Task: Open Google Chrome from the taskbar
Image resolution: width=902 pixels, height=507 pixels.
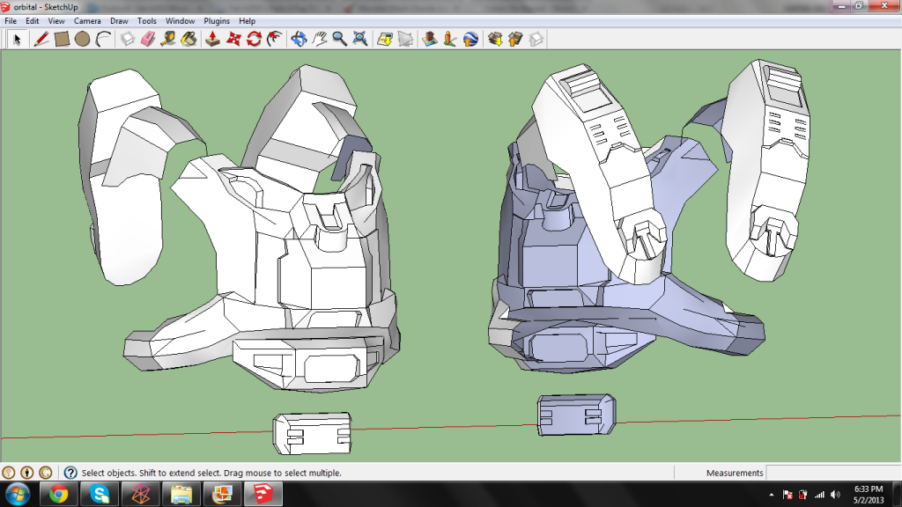Action: 59,493
